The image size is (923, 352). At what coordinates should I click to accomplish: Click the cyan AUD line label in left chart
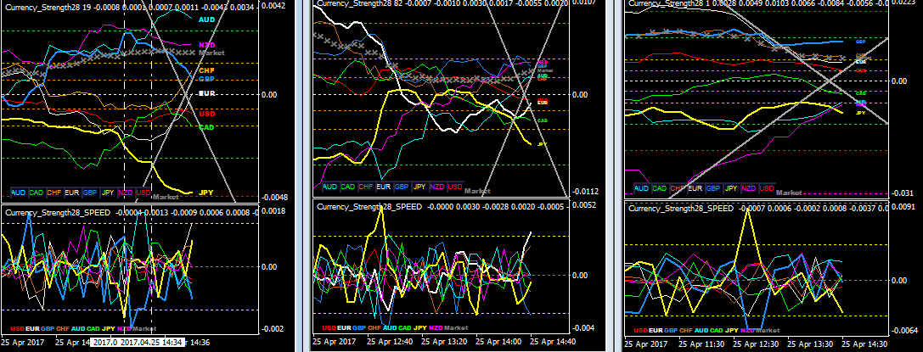pos(206,20)
